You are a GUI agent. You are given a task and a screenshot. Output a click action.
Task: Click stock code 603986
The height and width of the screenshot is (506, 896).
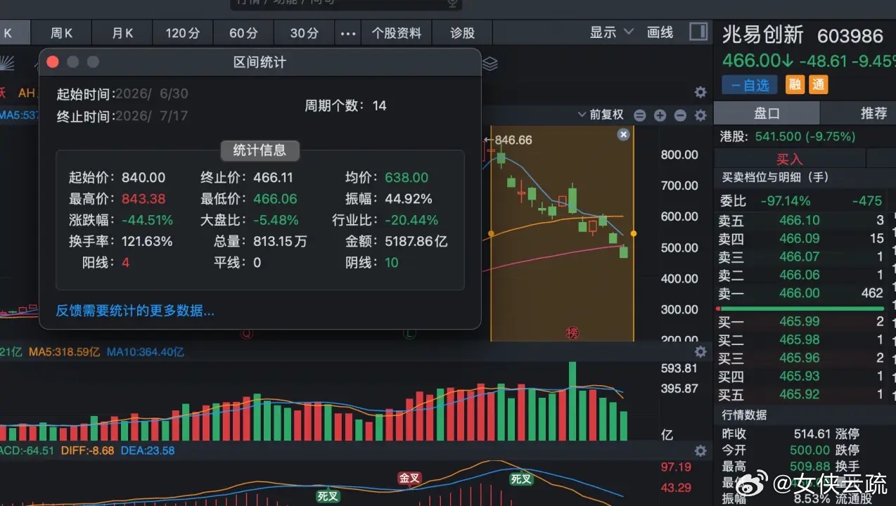click(x=850, y=36)
